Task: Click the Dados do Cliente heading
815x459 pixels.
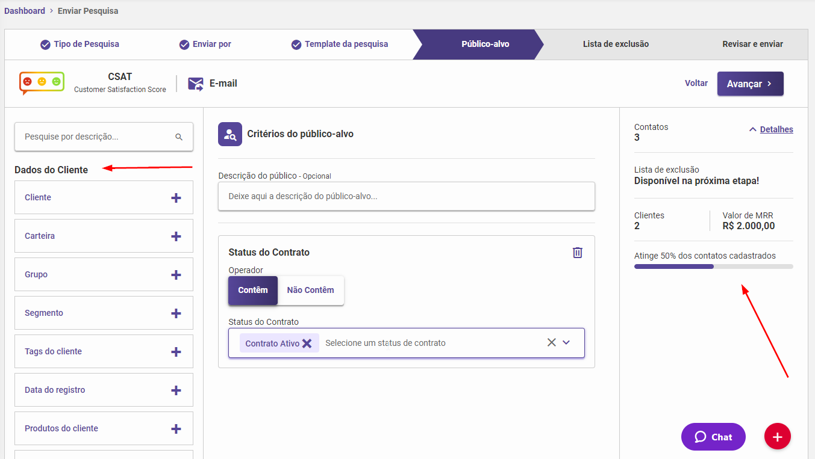Action: point(51,170)
